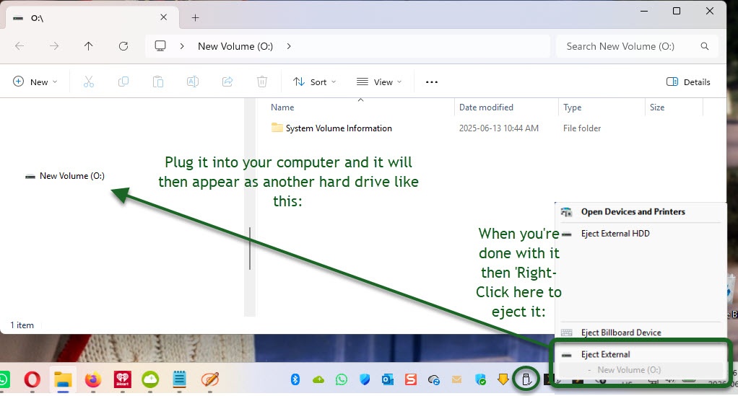Click the navigation pane scrollbar thumb
The height and width of the screenshot is (396, 738).
250,248
